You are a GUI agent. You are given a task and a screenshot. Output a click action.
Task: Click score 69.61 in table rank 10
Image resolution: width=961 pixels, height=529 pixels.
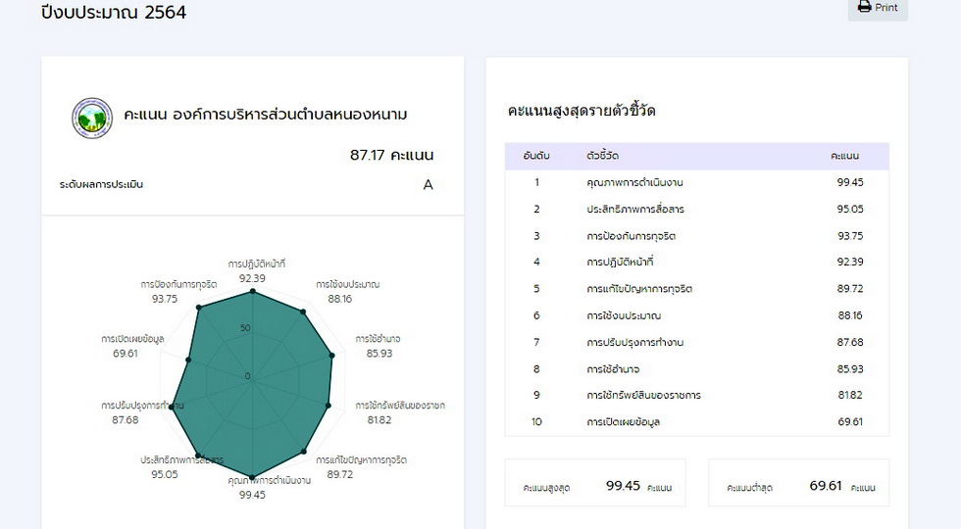(850, 422)
